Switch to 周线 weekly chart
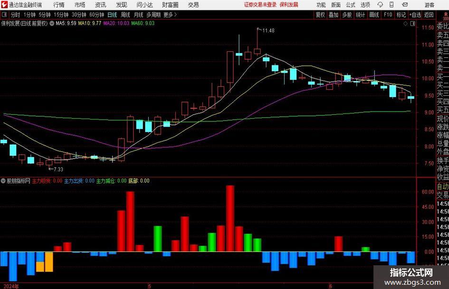The width and height of the screenshot is (449, 289). click(125, 15)
